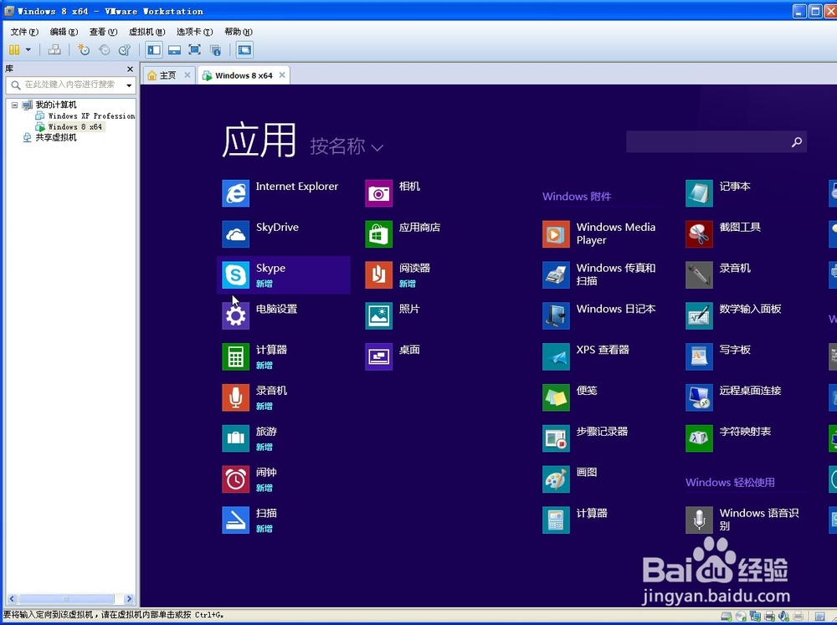Viewport: 837px width, 625px height.
Task: Open the library search box dropdown arrow
Action: 129,85
